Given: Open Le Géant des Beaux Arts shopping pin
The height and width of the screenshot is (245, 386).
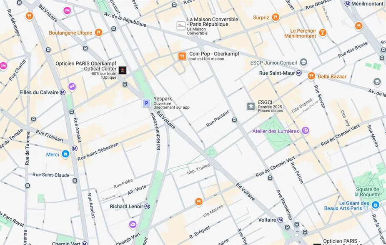Looking at the screenshot, I should (375, 205).
